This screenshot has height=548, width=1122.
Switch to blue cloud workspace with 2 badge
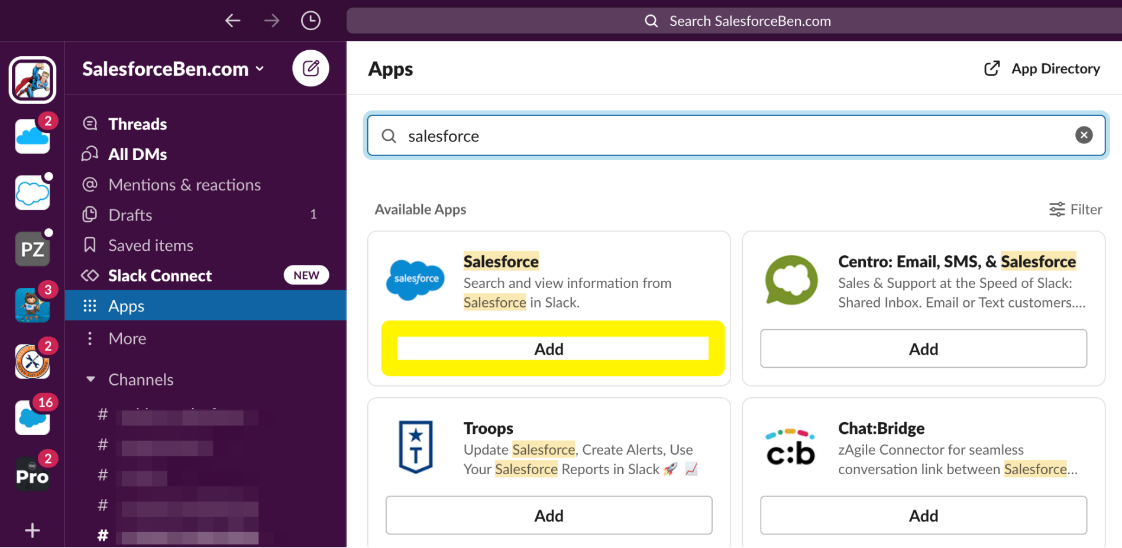[33, 135]
